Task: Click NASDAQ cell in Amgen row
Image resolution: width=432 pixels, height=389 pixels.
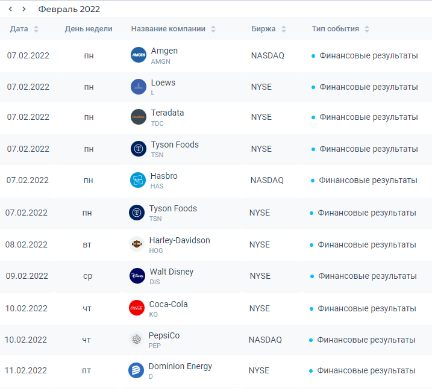Action: click(268, 55)
